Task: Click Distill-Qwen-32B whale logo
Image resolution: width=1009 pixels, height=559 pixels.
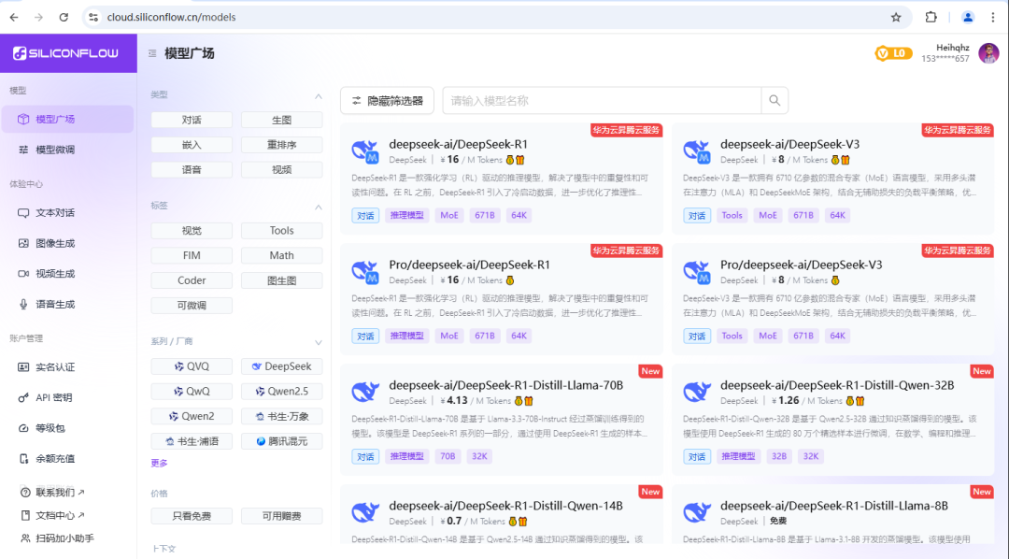Action: point(697,392)
